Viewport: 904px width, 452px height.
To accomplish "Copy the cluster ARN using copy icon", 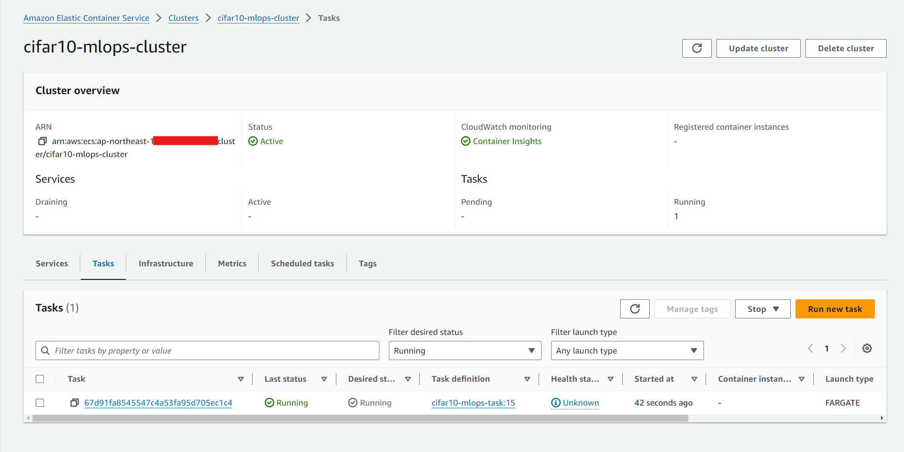I will coord(42,141).
